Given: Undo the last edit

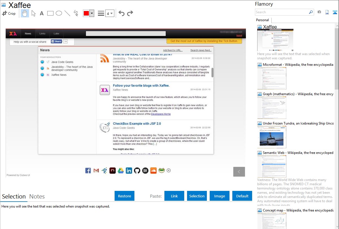Looking at the screenshot, I should click(121, 13).
